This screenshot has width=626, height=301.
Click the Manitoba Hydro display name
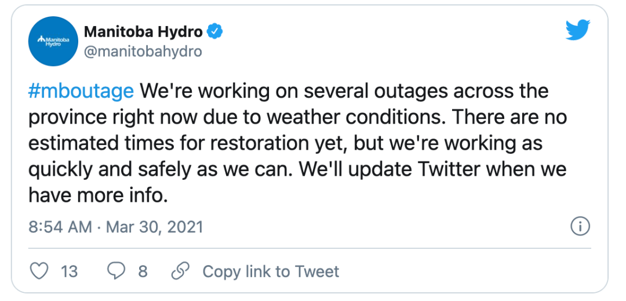(x=144, y=31)
